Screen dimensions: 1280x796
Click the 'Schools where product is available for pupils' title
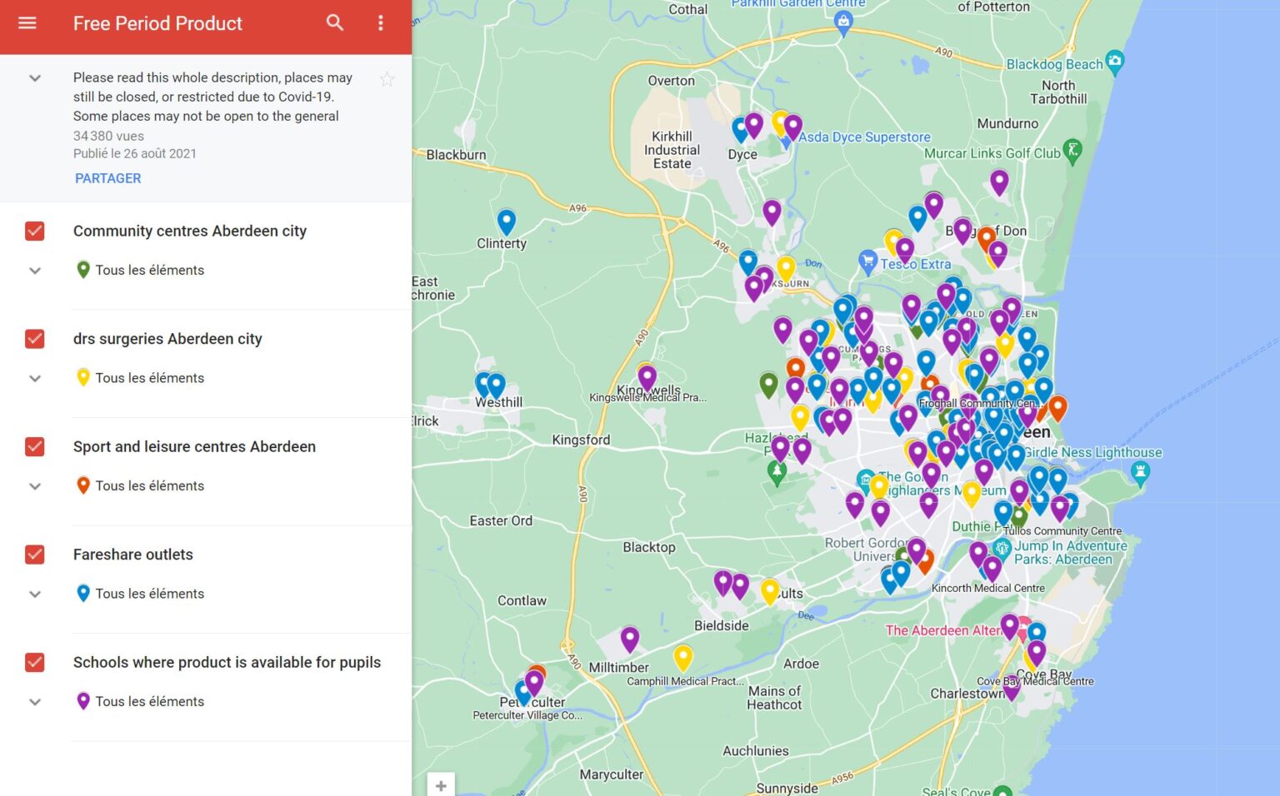(227, 662)
